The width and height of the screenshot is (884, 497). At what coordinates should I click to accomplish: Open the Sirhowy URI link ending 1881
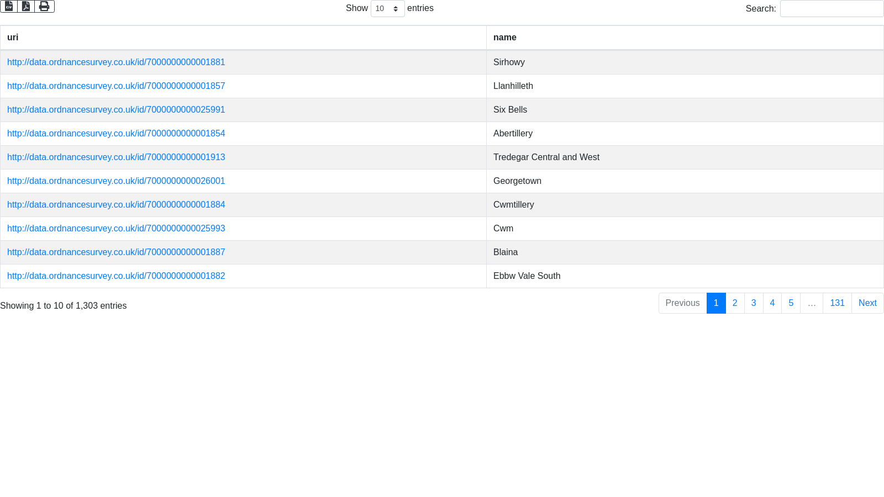coord(116,62)
